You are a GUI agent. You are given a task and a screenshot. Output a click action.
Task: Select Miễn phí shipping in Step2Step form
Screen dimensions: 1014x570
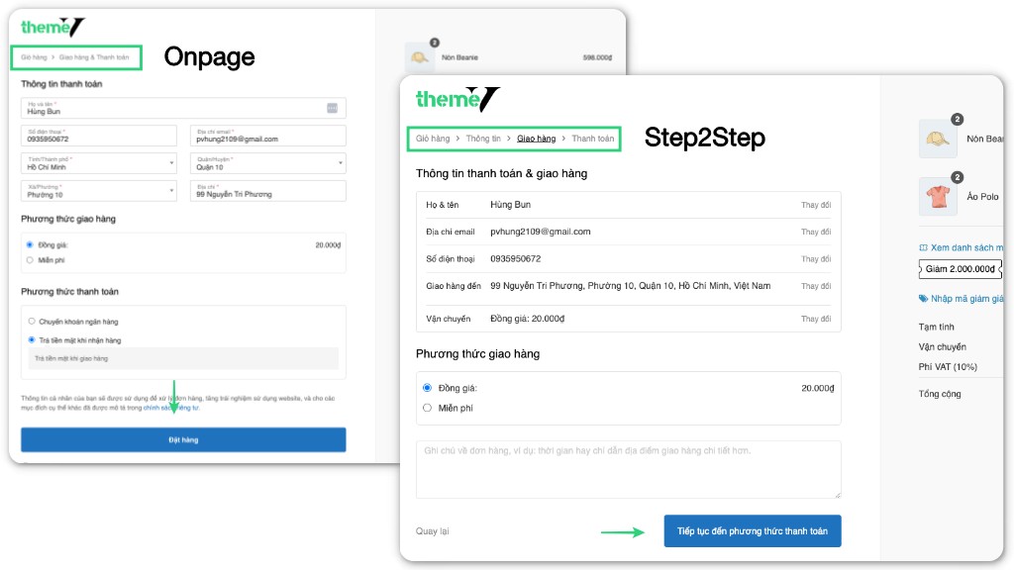coord(428,408)
